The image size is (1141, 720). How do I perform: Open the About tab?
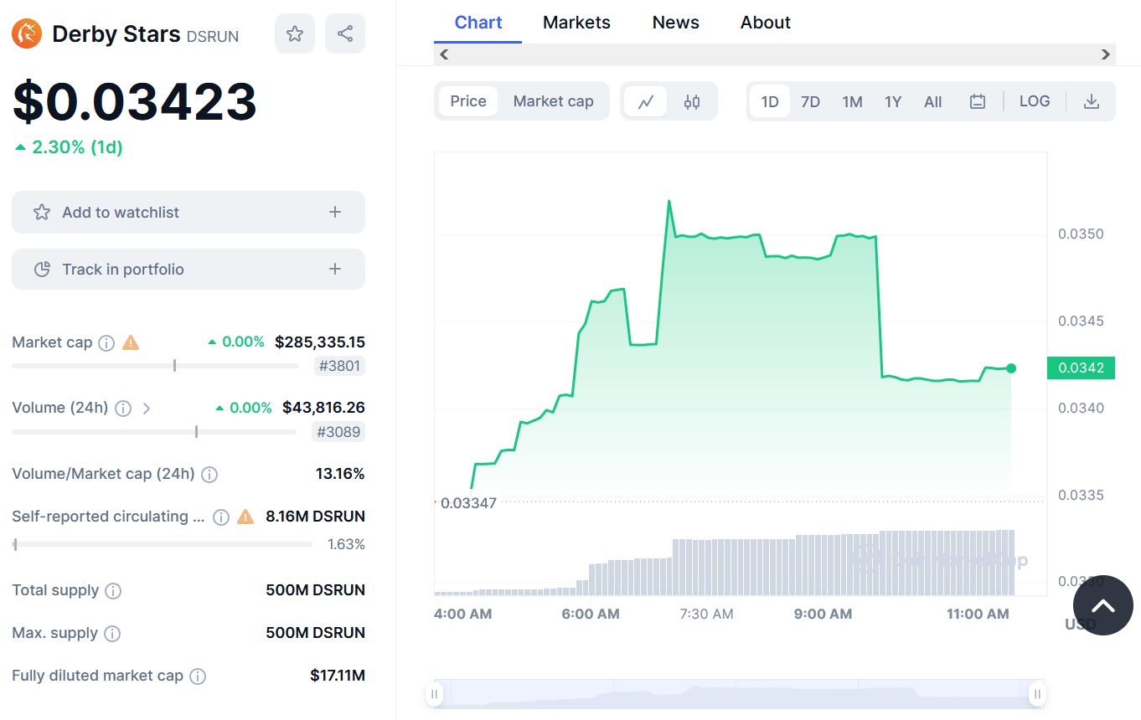[x=766, y=23]
